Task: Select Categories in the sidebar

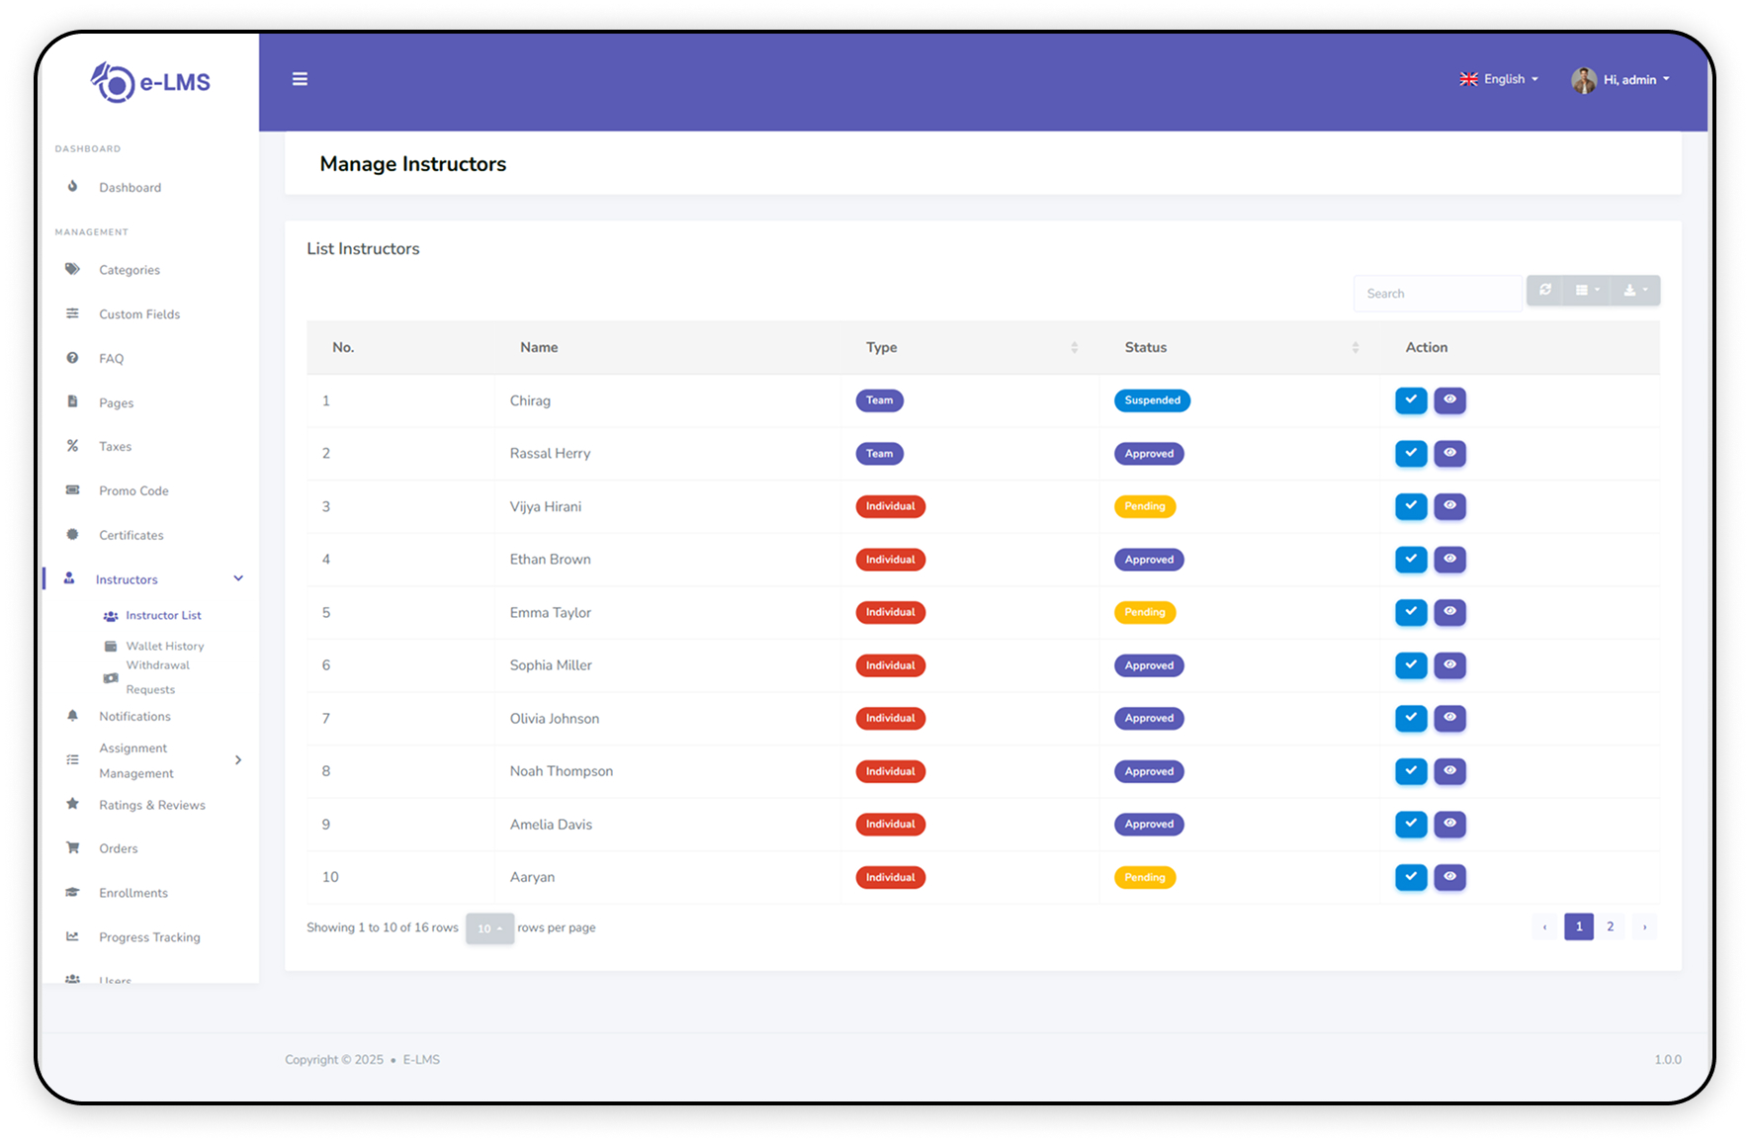Action: tap(129, 270)
